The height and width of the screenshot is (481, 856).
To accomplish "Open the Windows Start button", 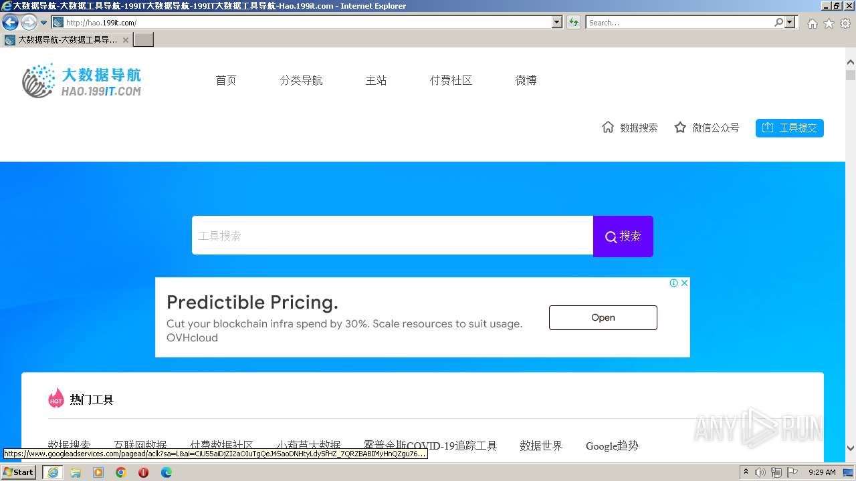I will pos(19,472).
